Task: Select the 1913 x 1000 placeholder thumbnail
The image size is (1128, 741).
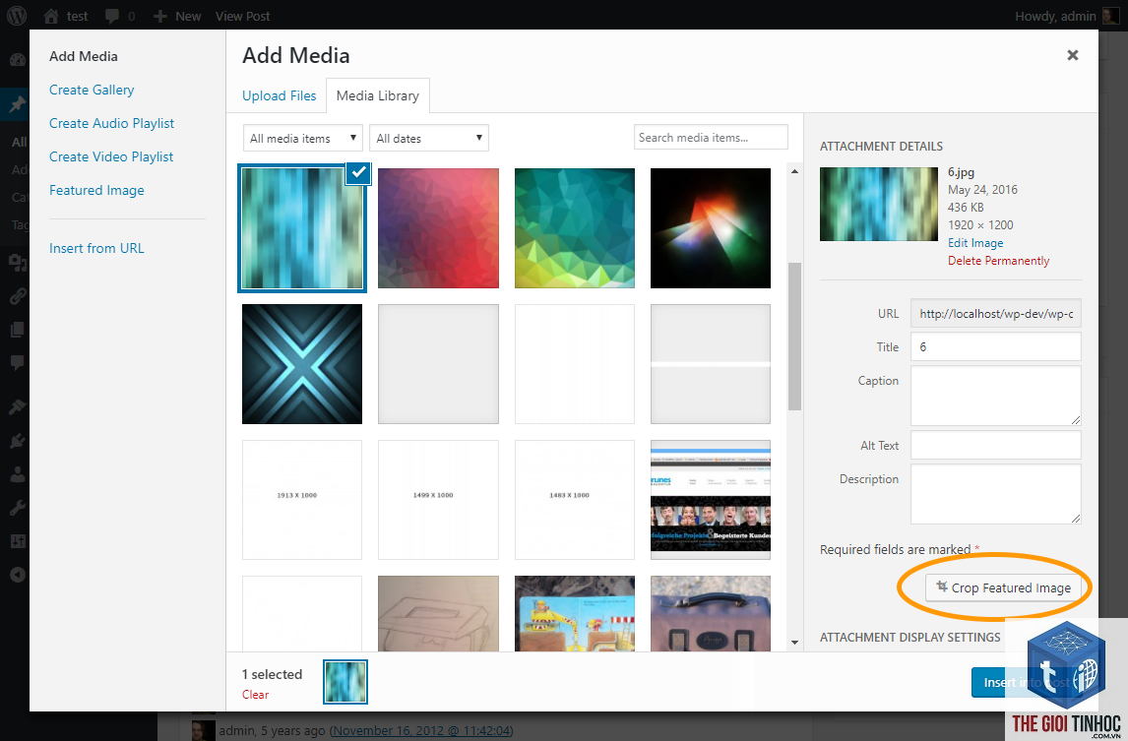Action: [x=302, y=500]
